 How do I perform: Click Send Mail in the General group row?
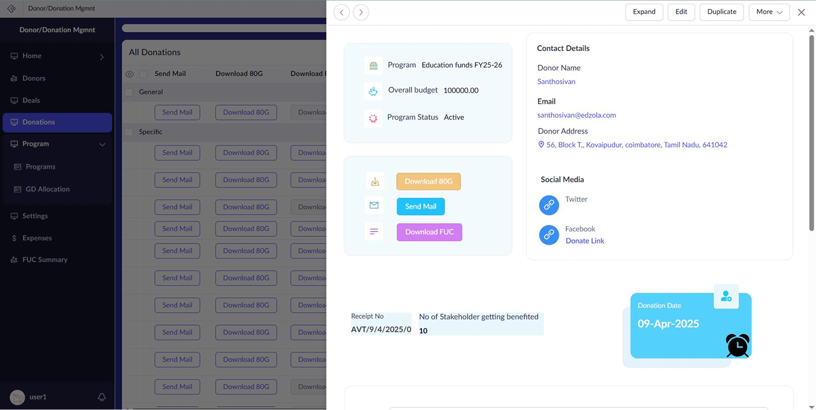pos(177,113)
